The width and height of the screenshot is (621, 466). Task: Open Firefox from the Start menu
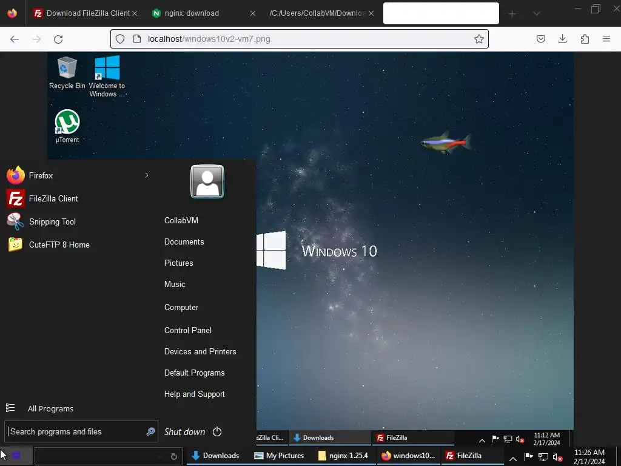click(x=77, y=175)
